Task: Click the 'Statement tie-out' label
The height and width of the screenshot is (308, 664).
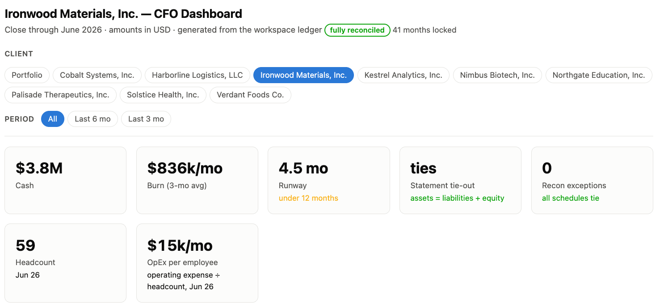Action: click(x=442, y=186)
